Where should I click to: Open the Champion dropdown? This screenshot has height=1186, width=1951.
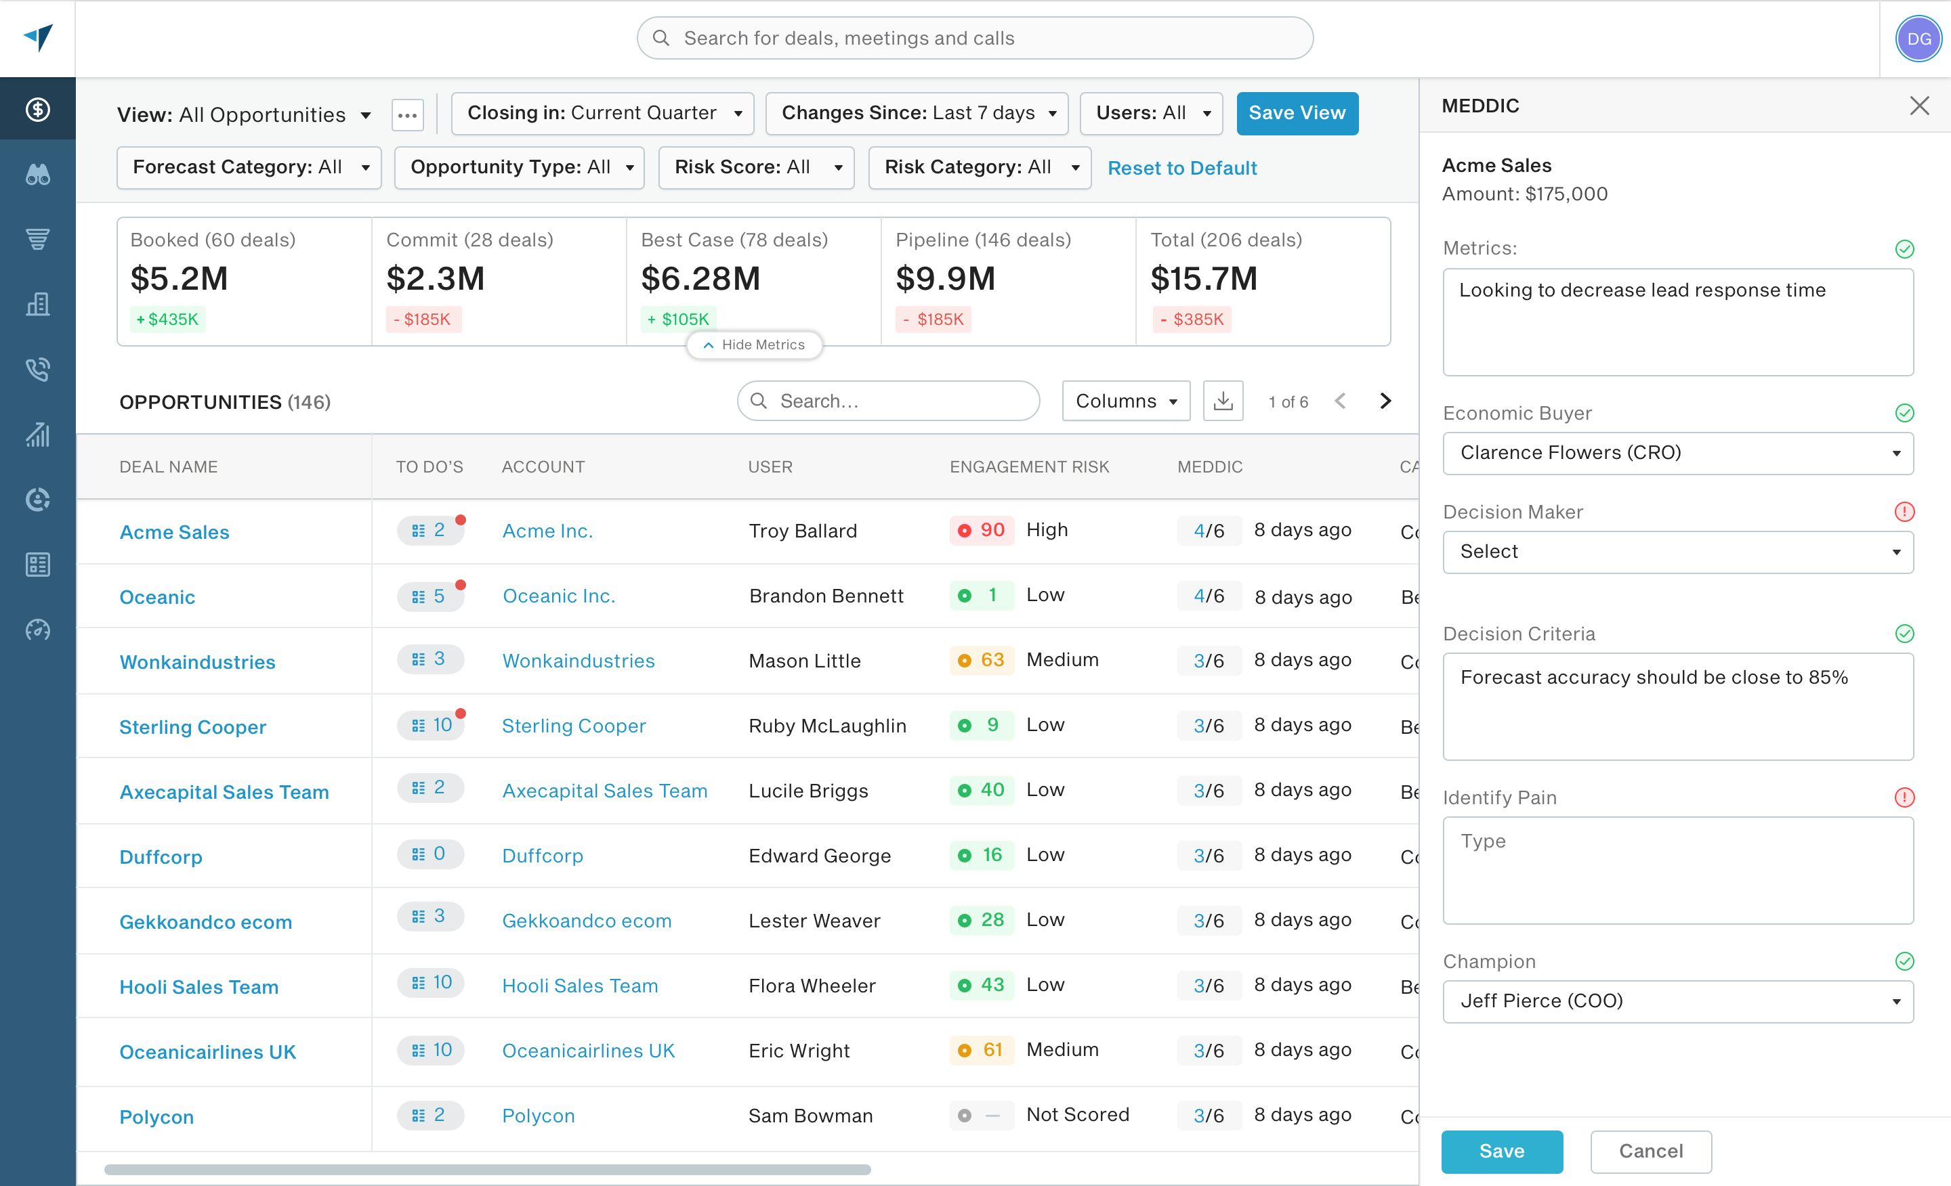coord(1677,1002)
